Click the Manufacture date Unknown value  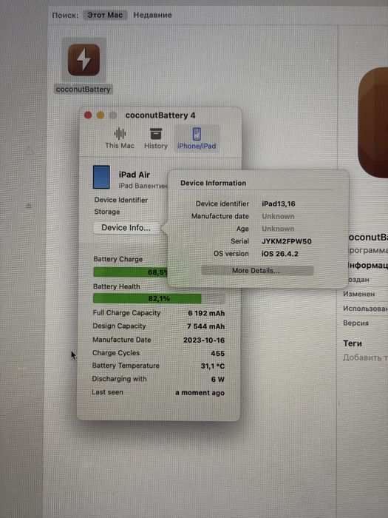coord(278,216)
